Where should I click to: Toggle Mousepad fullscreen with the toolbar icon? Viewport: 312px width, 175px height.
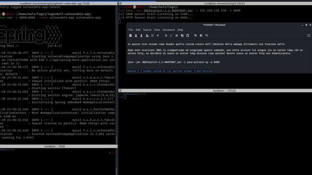point(309,35)
